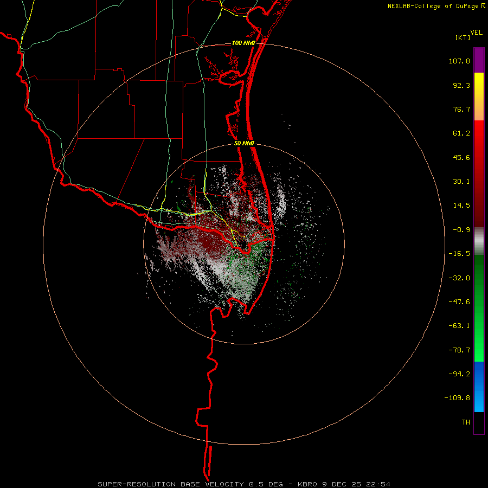The image size is (488, 488).
Task: Click the -0.9 velocity scale value
Action: pos(461,230)
